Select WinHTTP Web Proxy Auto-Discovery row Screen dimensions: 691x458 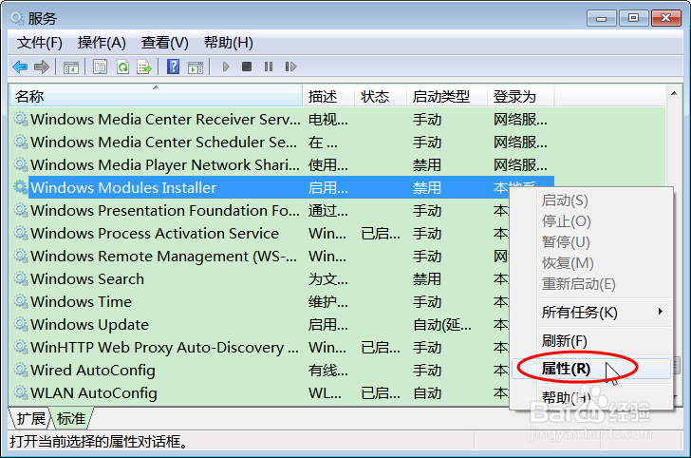click(x=260, y=347)
